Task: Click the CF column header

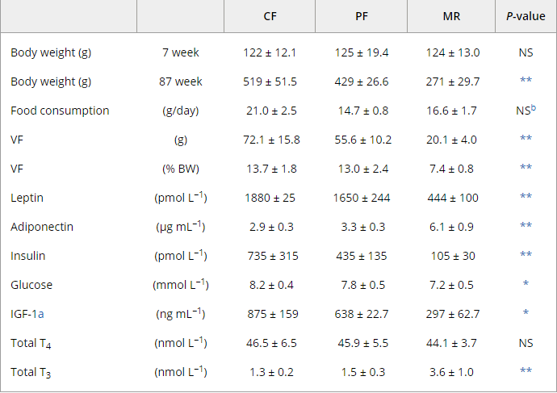Action: tap(270, 16)
